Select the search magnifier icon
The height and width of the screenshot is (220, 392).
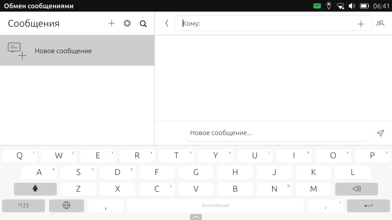click(x=143, y=24)
